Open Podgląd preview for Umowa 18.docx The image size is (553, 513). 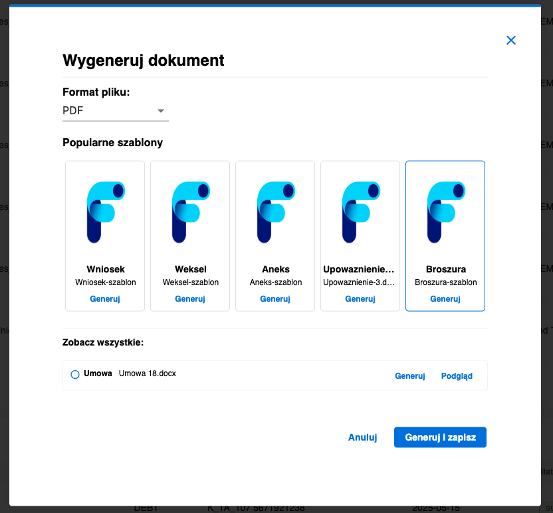click(x=457, y=375)
